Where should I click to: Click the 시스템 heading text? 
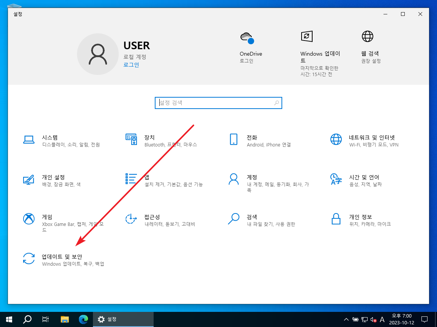(50, 137)
